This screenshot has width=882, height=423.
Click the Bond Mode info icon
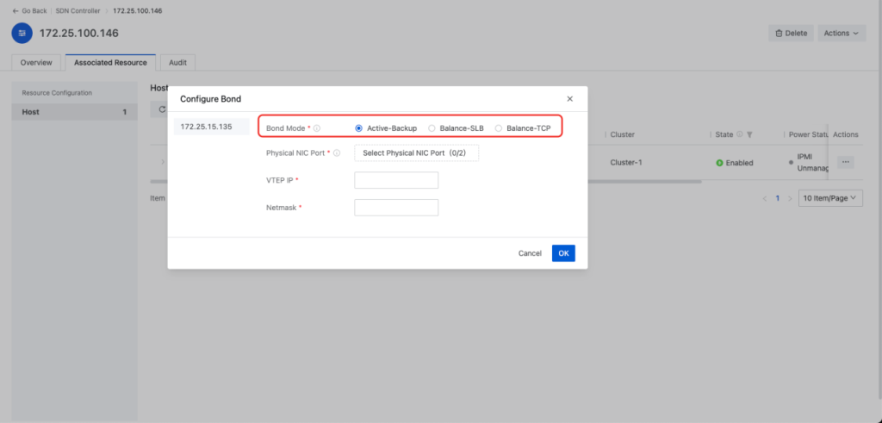(317, 128)
